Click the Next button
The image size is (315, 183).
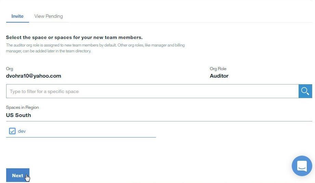(18, 175)
